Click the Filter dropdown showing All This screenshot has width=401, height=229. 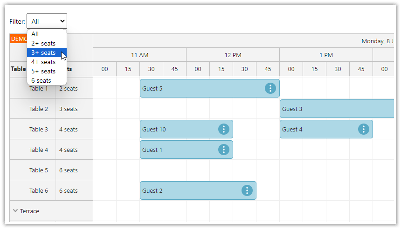click(x=47, y=21)
